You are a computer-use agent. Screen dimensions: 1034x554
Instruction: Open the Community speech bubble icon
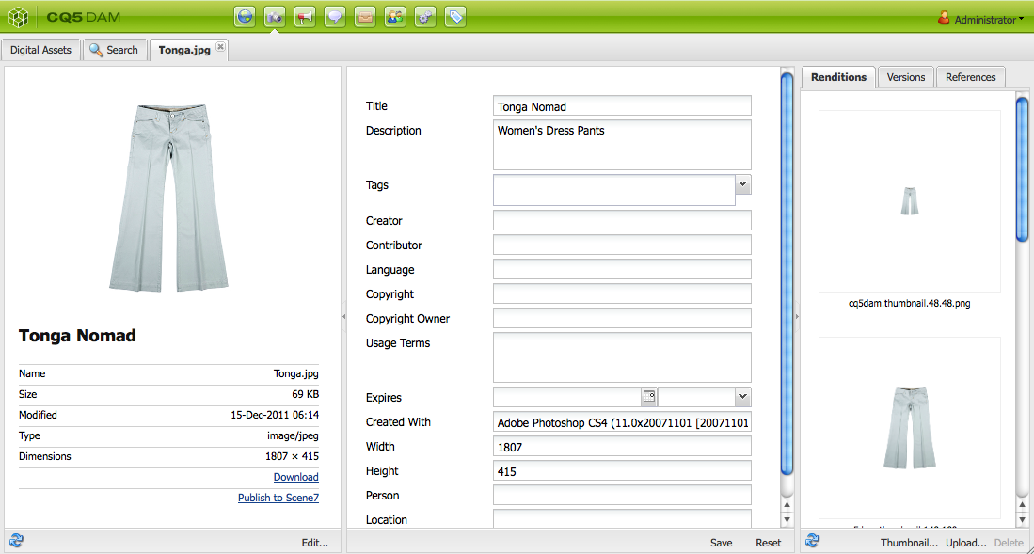click(334, 16)
